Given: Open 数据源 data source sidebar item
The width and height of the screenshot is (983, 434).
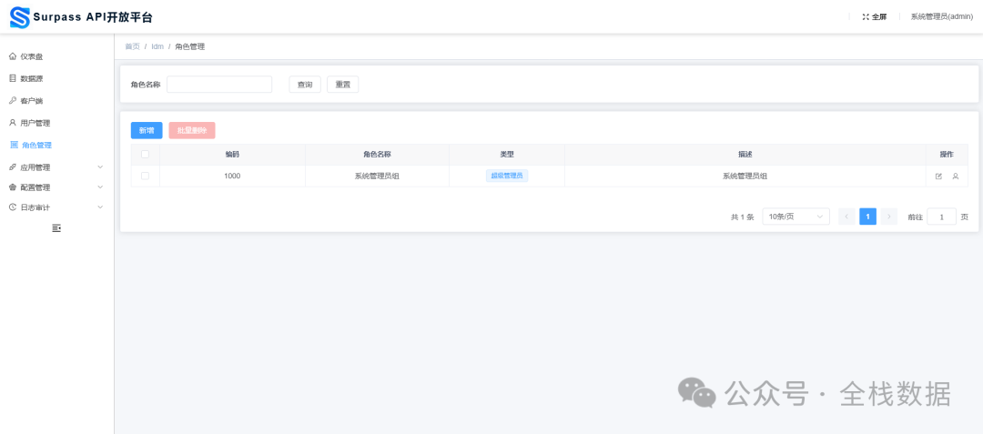Looking at the screenshot, I should (x=31, y=78).
